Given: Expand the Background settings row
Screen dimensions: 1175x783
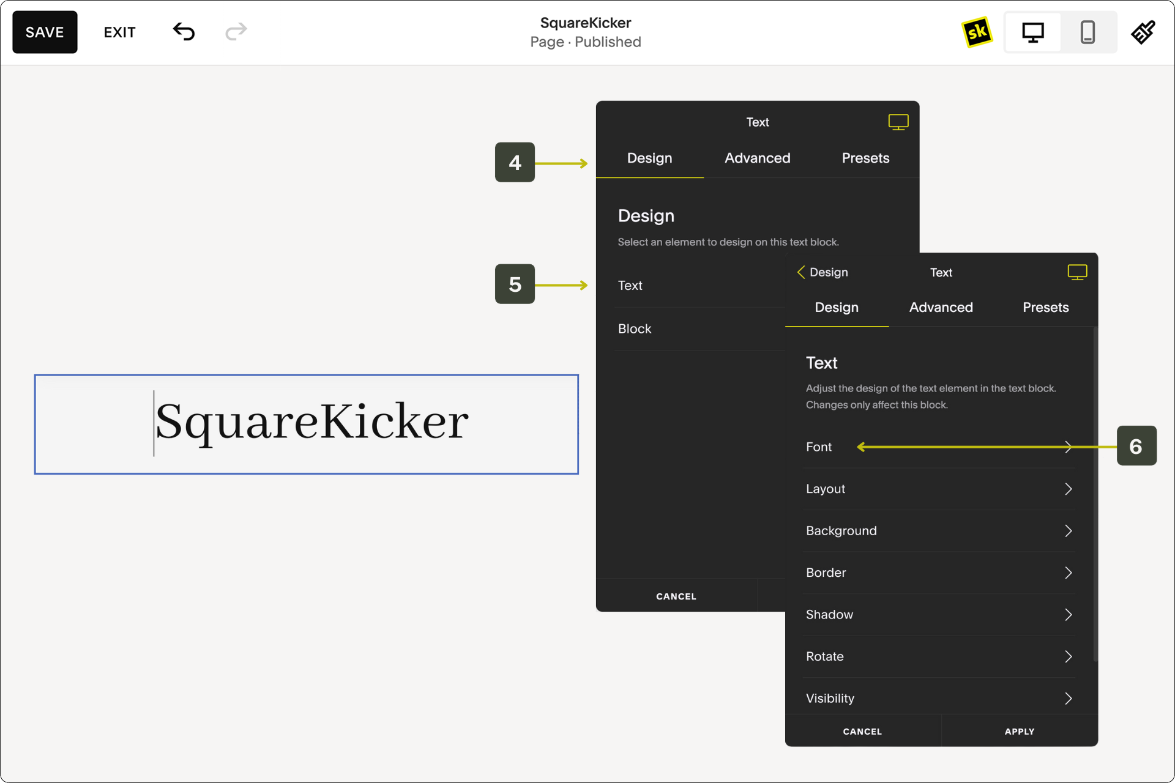Looking at the screenshot, I should click(939, 531).
